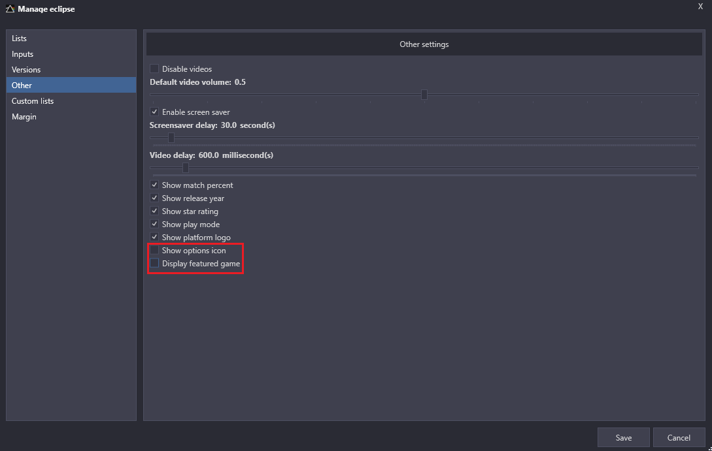Image resolution: width=712 pixels, height=451 pixels.
Task: Click the eclipse triangle icon in title bar
Action: click(10, 9)
